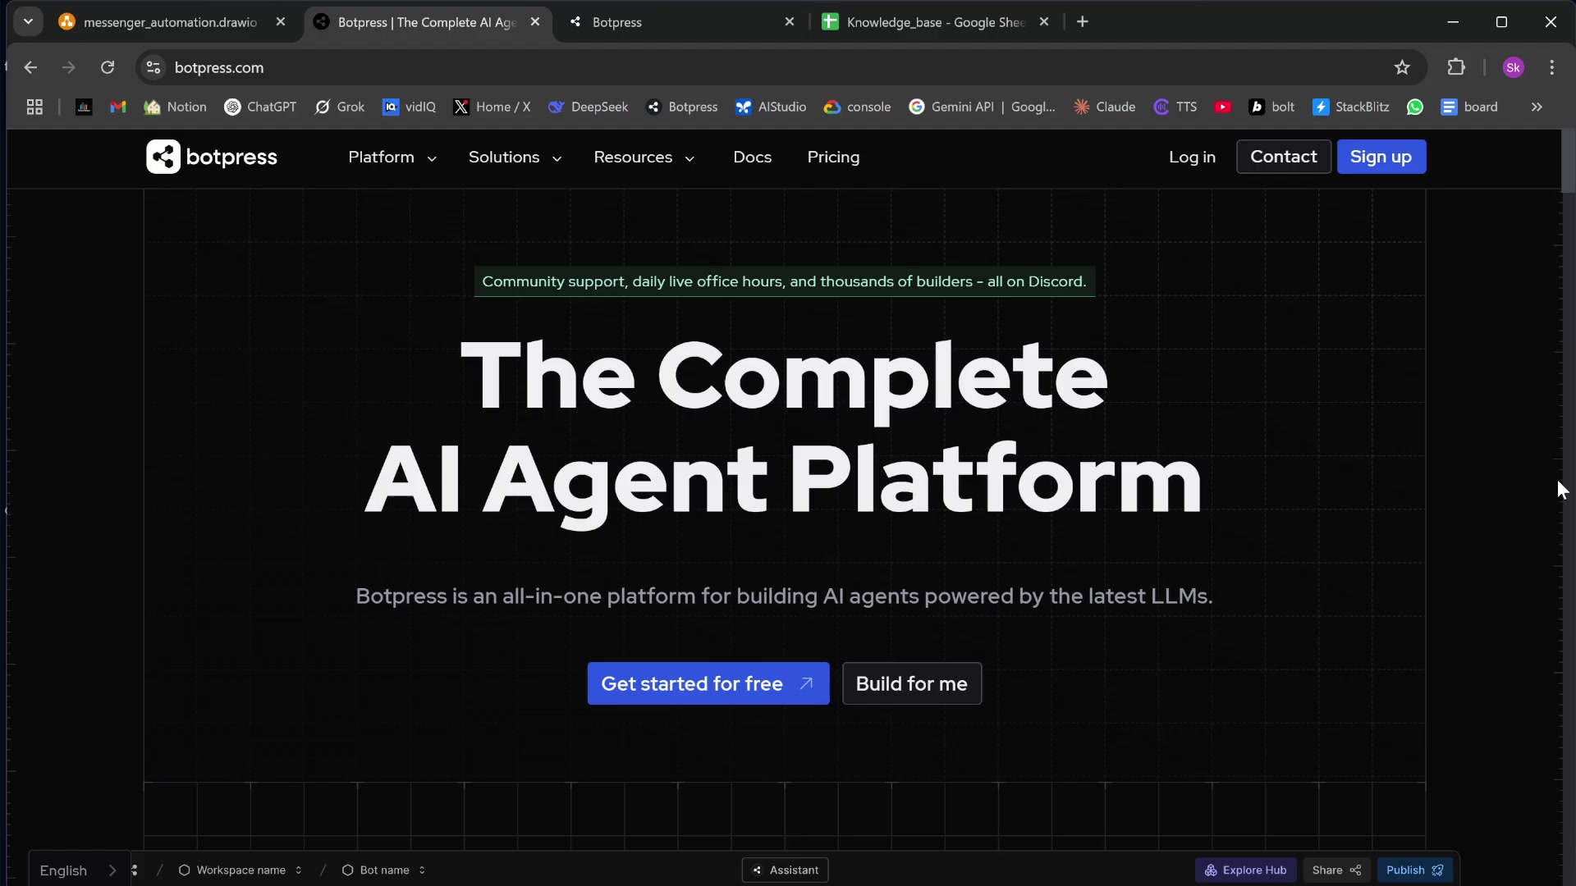Reload the botpress.com page
1576x886 pixels.
pos(108,67)
